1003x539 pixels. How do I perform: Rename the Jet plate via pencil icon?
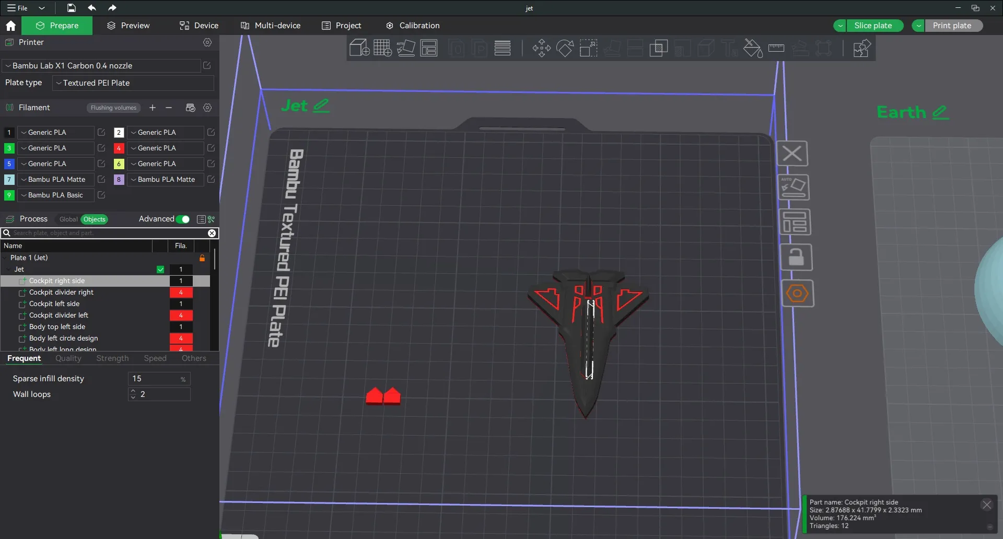(321, 106)
